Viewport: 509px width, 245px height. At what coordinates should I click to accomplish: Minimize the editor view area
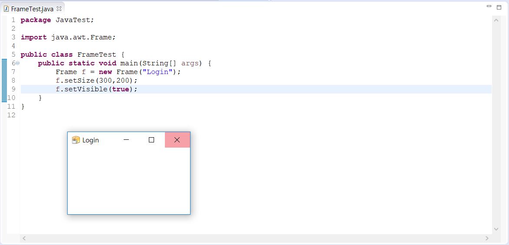point(489,6)
